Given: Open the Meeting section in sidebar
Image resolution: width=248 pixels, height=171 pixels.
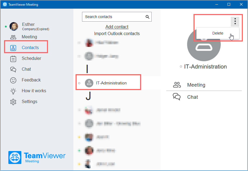Looking at the screenshot, I should (23, 37).
